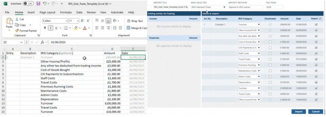Click the Orientation text angle icon

pyautogui.click(x=115, y=21)
